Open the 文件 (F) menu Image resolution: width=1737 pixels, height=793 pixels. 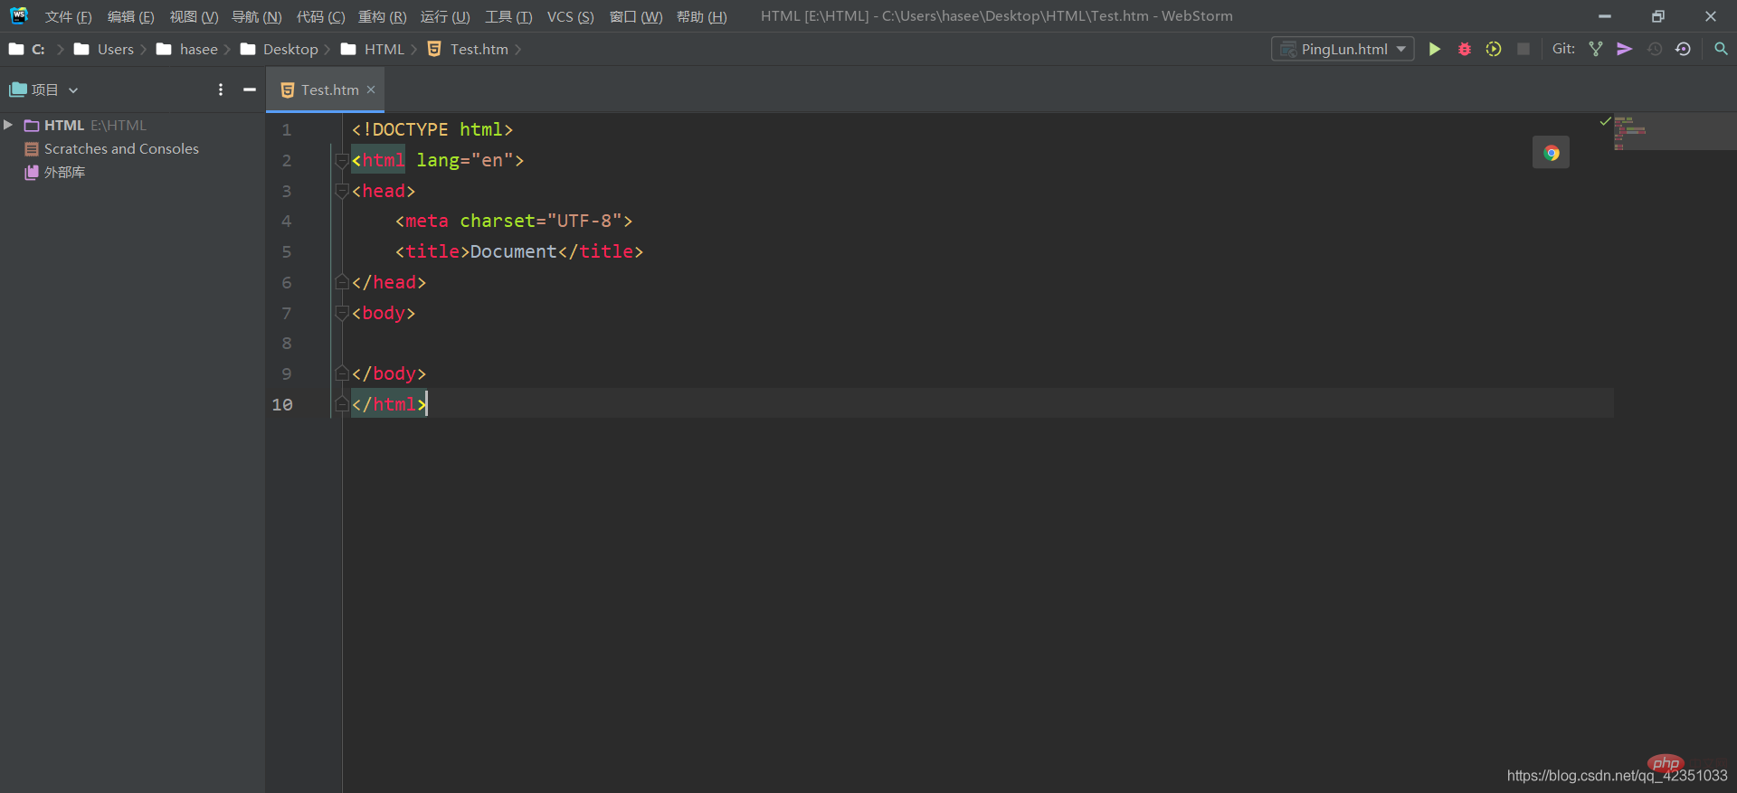(x=69, y=16)
